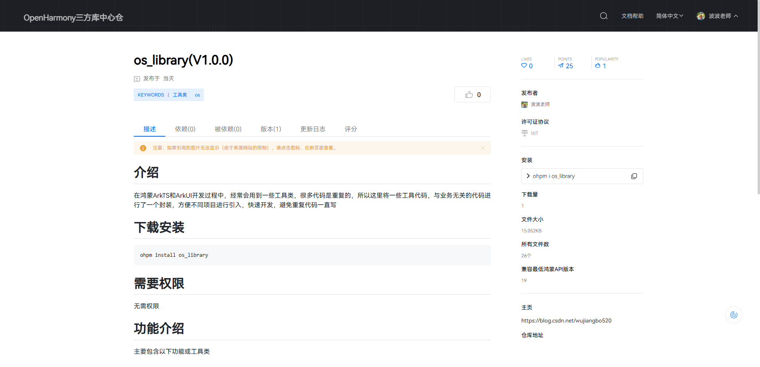Open the 版本(1) tab
The height and width of the screenshot is (367, 760).
tap(271, 129)
